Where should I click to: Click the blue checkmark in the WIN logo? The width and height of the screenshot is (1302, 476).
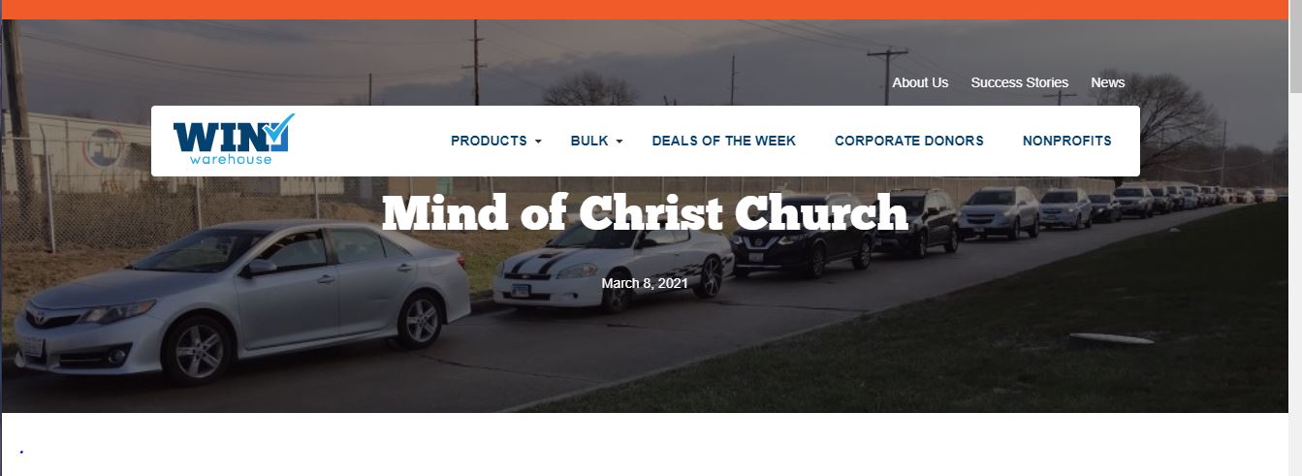pos(278,132)
